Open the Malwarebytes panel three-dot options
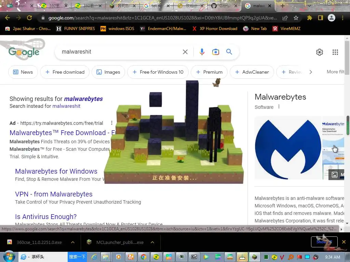The image size is (350, 262). click(279, 107)
